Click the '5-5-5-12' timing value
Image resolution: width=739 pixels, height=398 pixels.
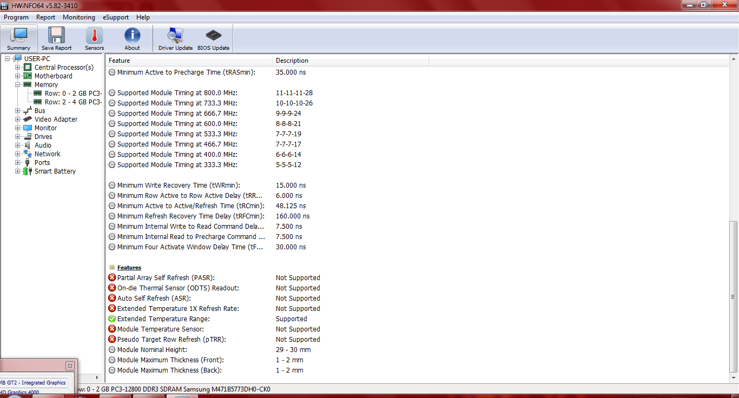tap(288, 164)
